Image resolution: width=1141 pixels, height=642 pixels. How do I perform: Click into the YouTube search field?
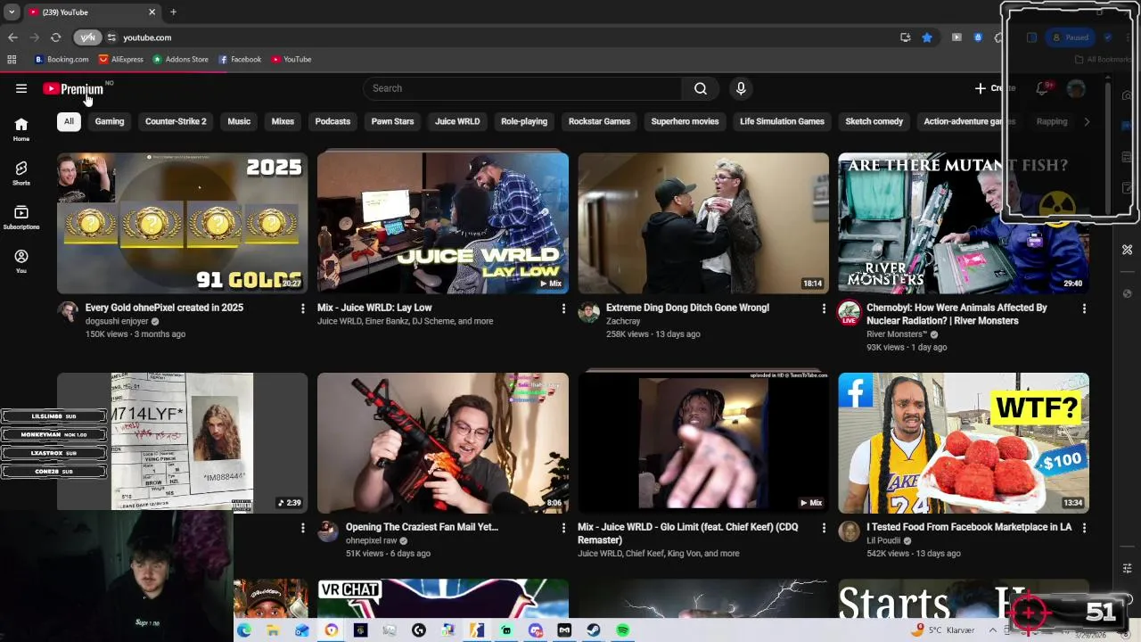coord(522,88)
